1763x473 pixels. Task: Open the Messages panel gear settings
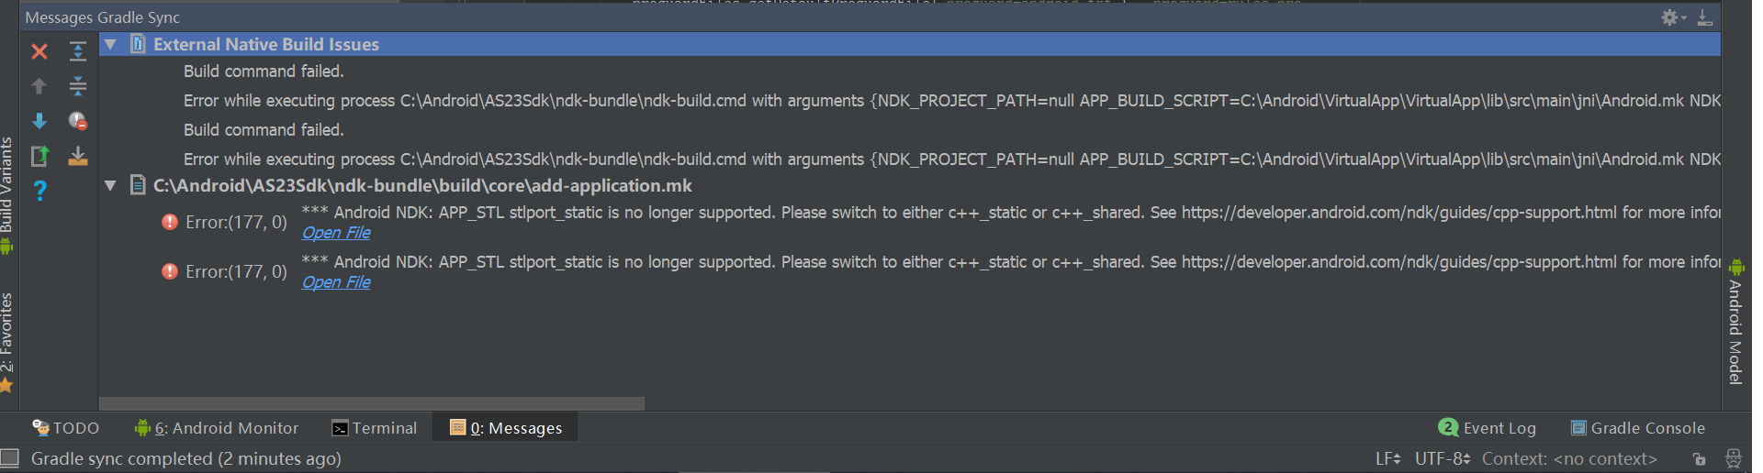tap(1673, 17)
